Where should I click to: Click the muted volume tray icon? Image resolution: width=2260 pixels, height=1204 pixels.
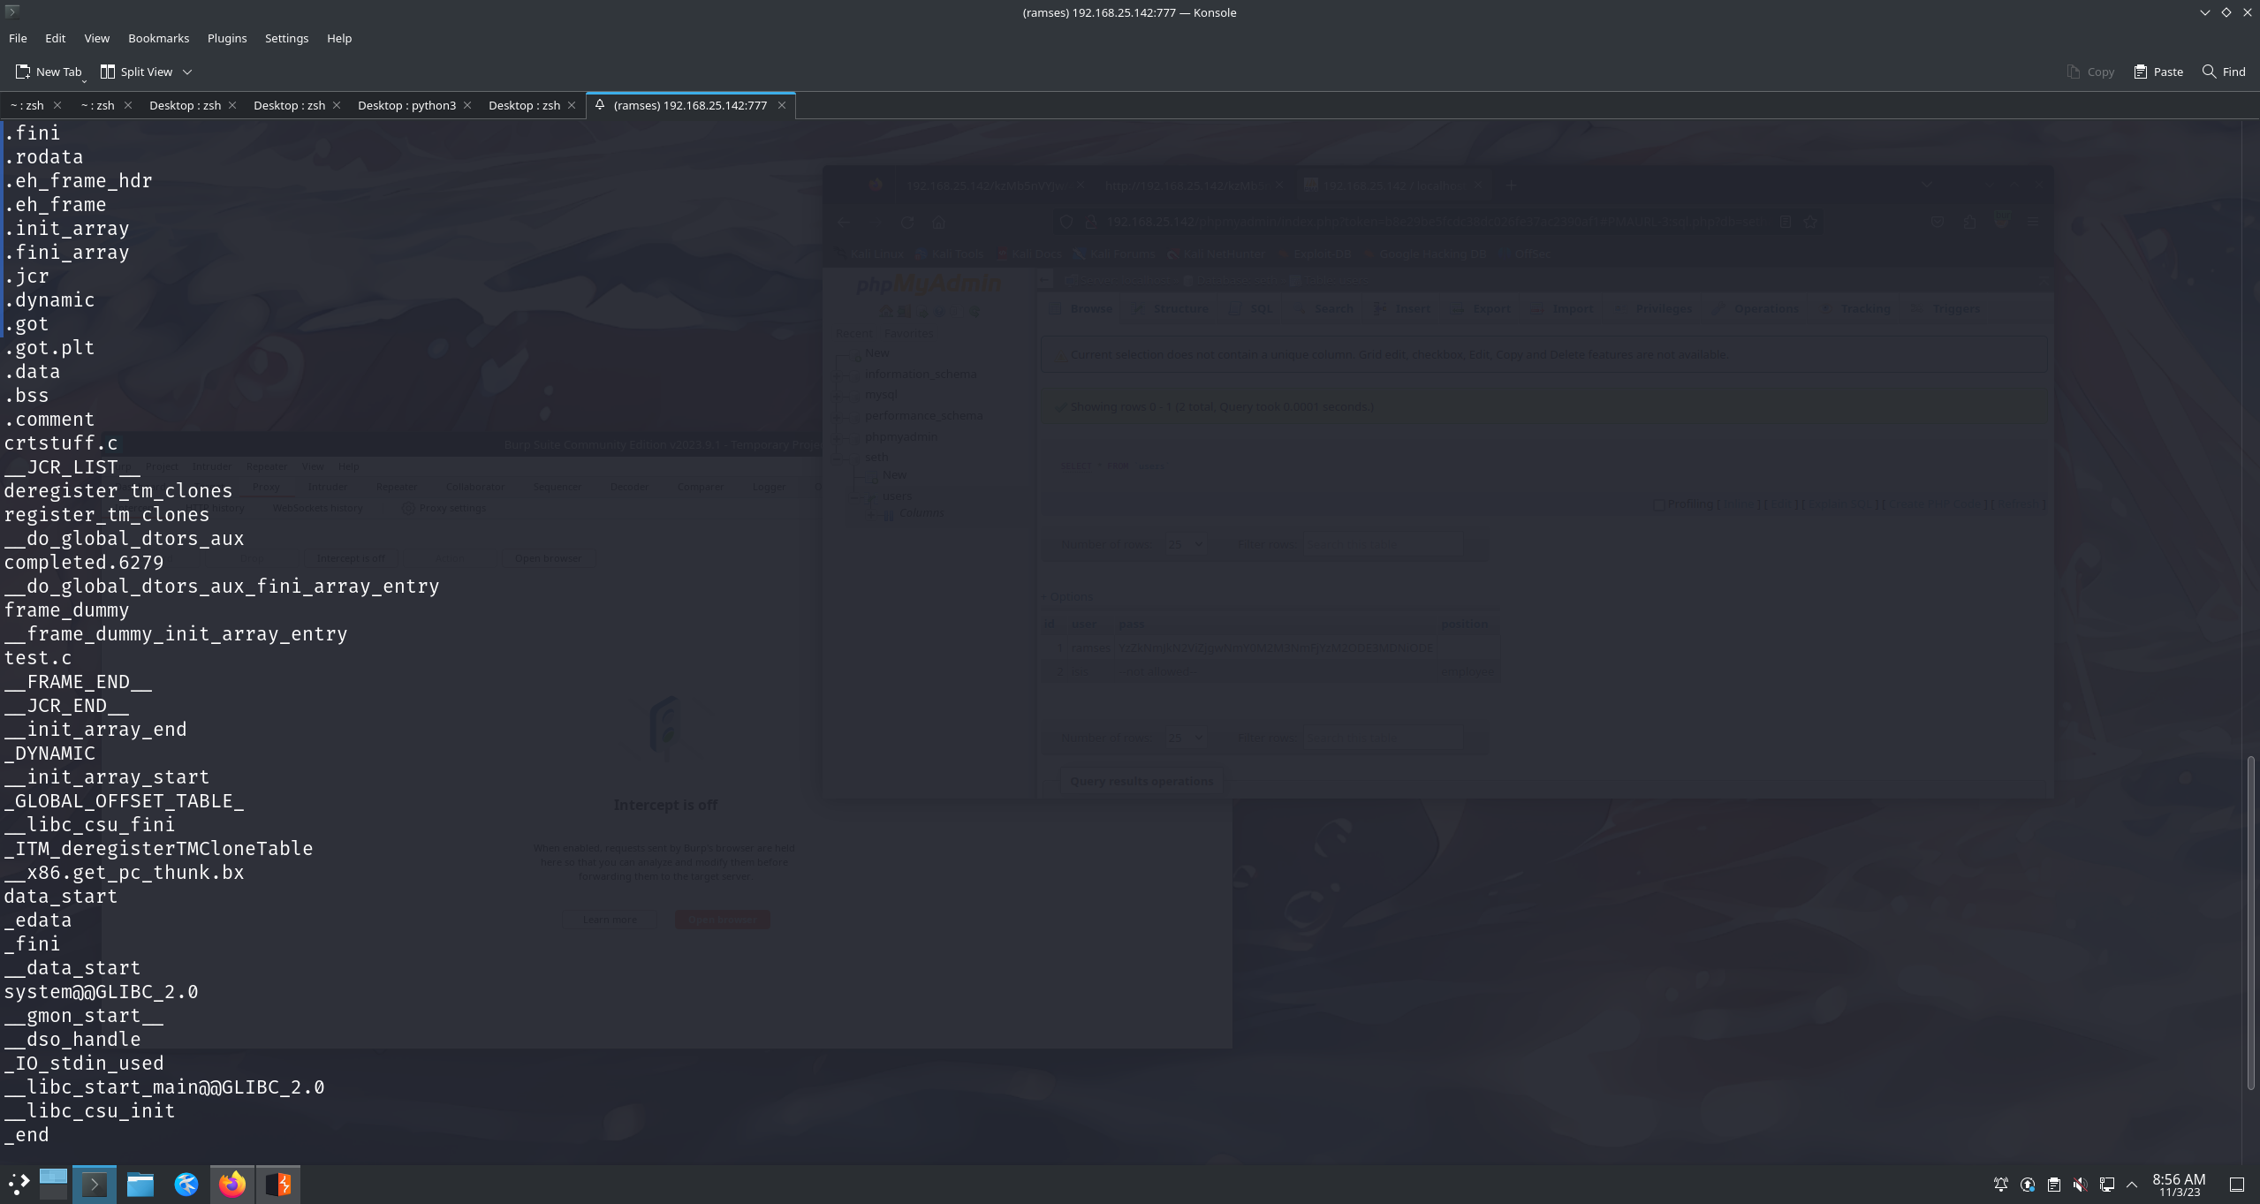2080,1185
